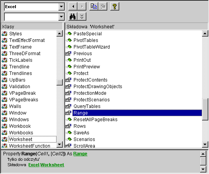Select the Styles class
Screen dimensions: 209x174
(15, 34)
